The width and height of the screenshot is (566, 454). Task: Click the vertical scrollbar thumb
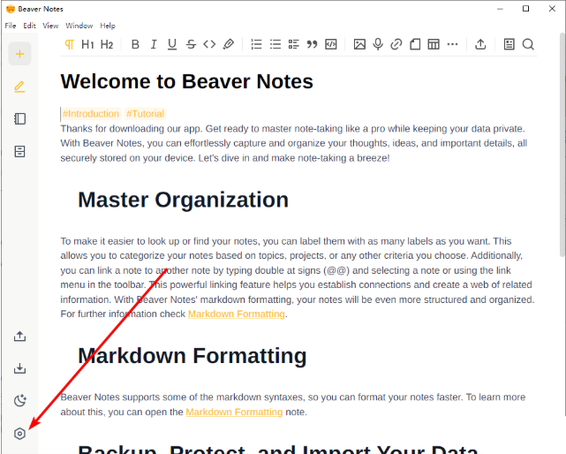[x=562, y=145]
